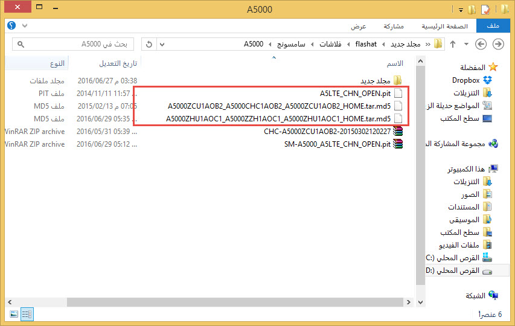Click WinRAR icon of CHC-A5000ZCU1AOB2 archive

pyautogui.click(x=398, y=132)
